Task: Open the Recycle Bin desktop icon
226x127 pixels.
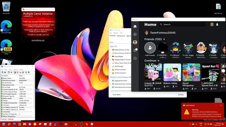Action: pyautogui.click(x=6, y=8)
